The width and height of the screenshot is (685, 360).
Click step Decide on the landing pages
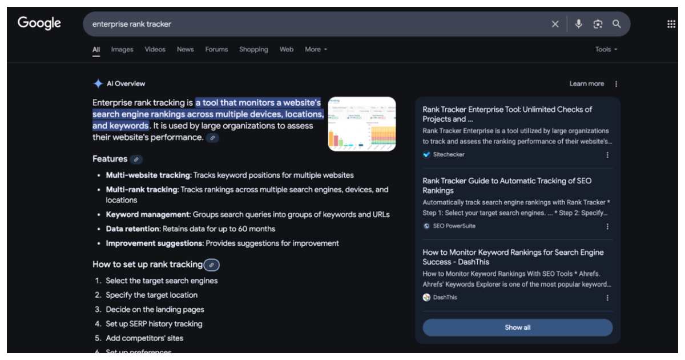[x=155, y=310]
